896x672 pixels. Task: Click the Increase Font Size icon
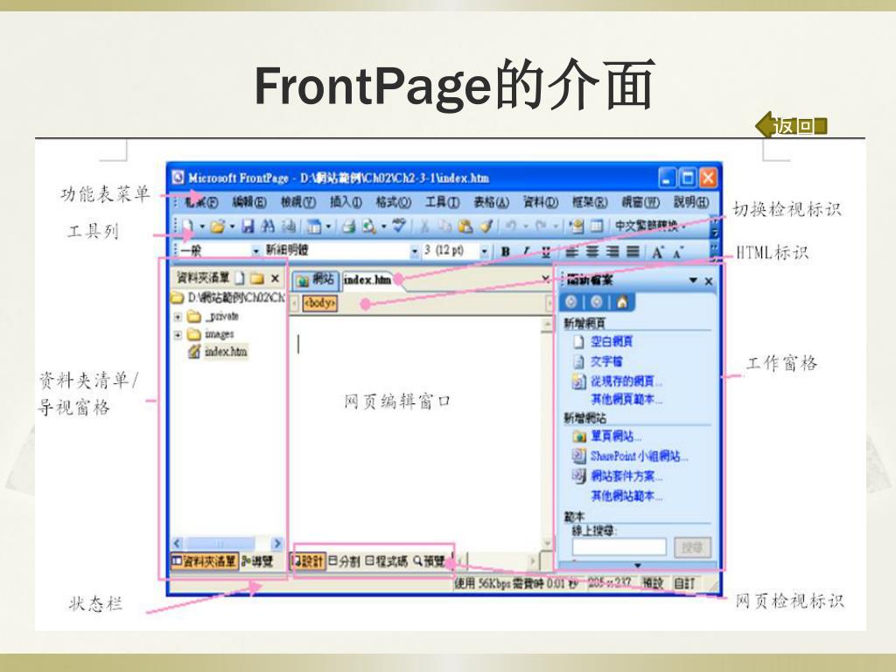click(658, 252)
